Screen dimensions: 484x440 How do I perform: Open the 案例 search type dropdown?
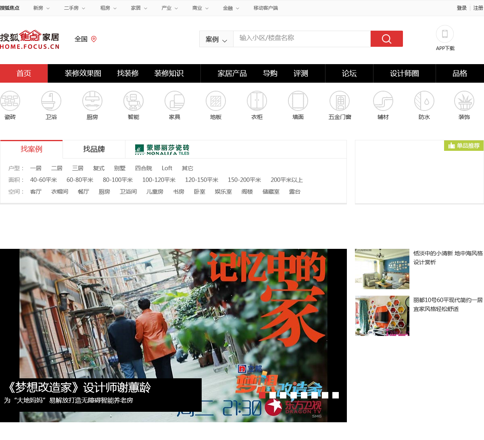point(216,39)
